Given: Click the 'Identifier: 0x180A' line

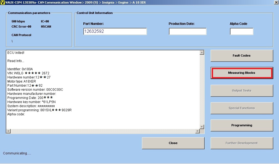Looking at the screenshot, I should click(x=20, y=69).
